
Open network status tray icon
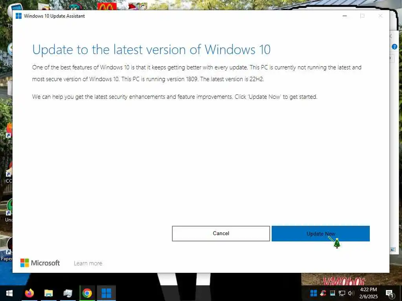(342, 293)
